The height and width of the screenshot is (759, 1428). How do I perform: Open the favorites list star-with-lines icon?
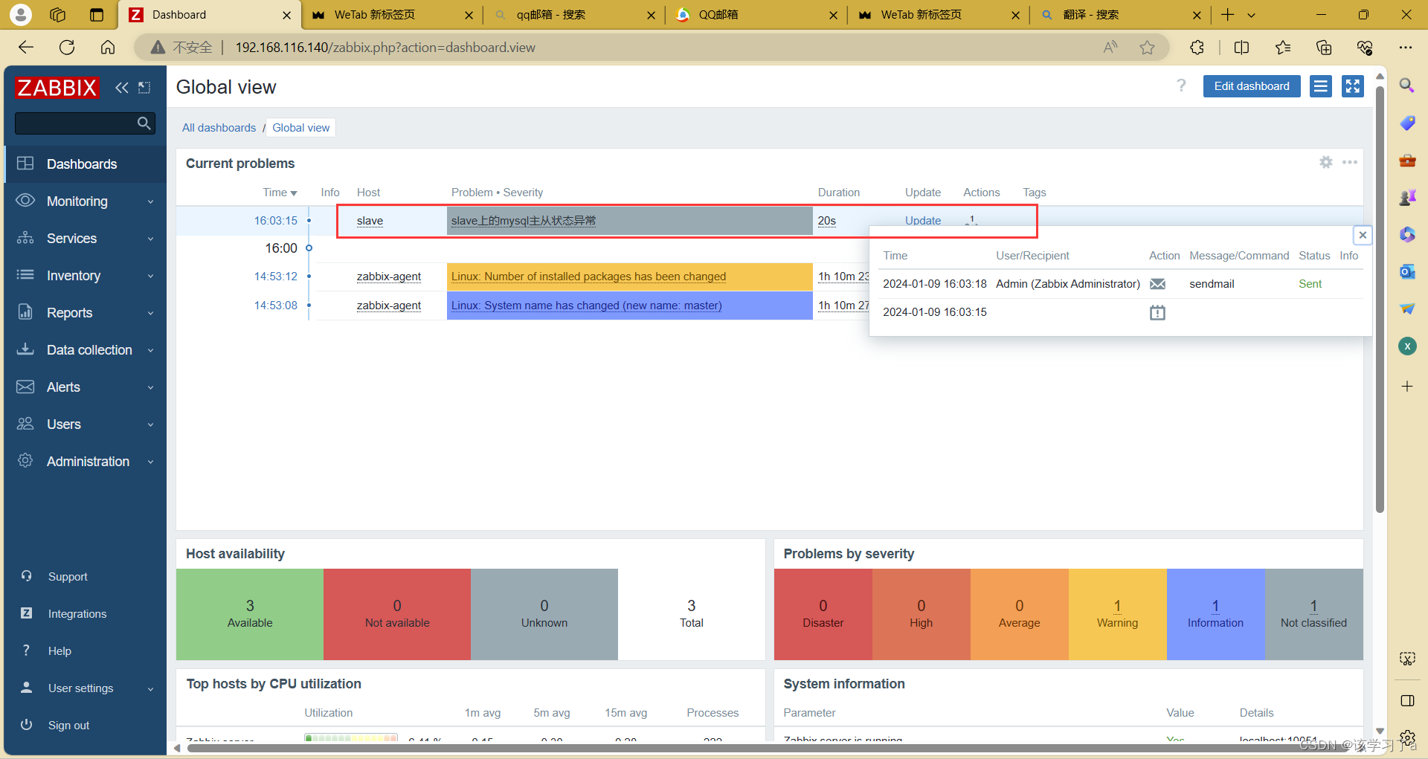click(x=1283, y=48)
